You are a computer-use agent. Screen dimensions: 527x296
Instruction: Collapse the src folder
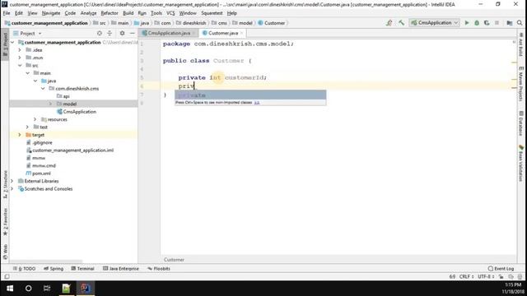20,66
